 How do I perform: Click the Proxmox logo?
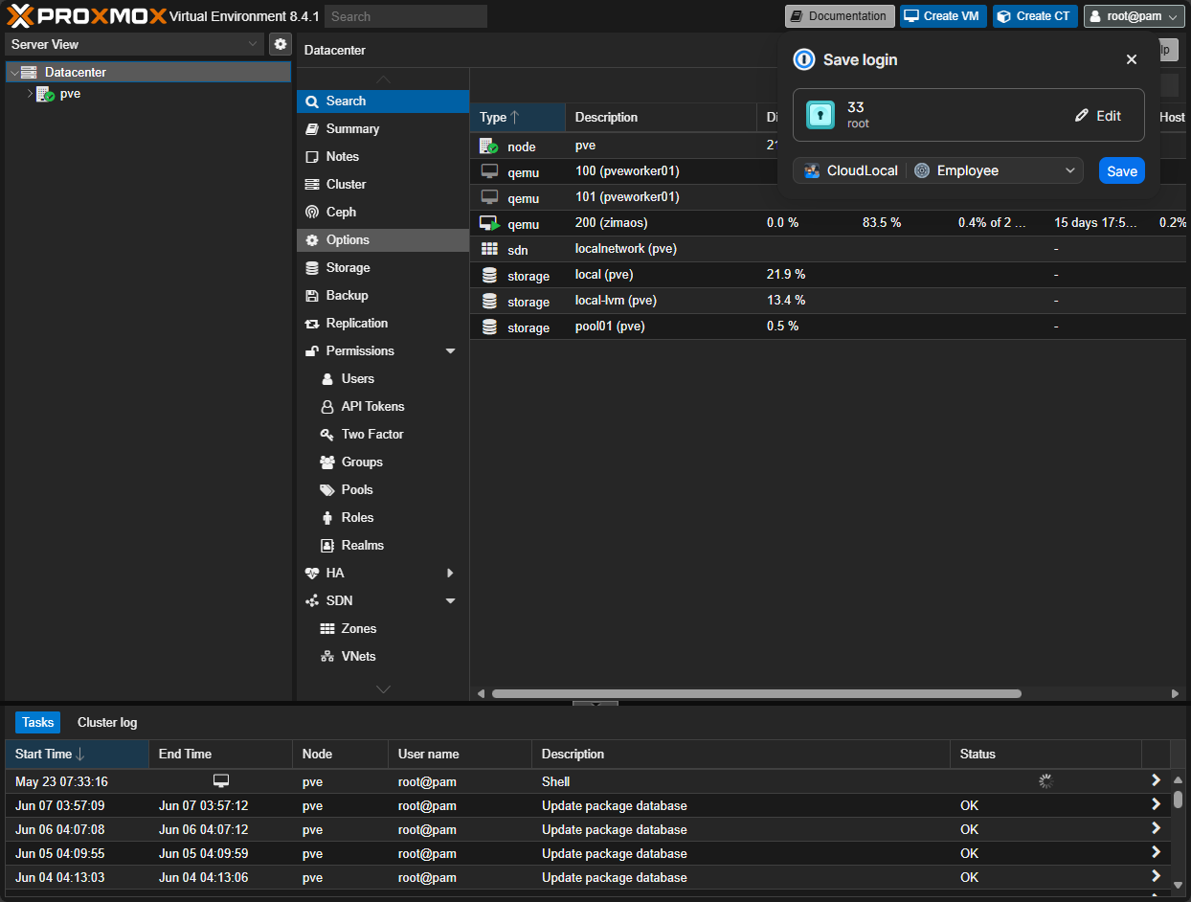click(x=86, y=16)
